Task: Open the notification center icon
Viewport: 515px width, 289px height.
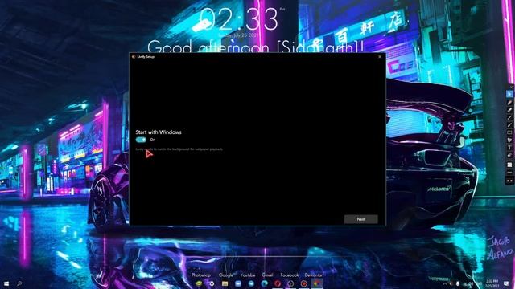Action: point(506,283)
